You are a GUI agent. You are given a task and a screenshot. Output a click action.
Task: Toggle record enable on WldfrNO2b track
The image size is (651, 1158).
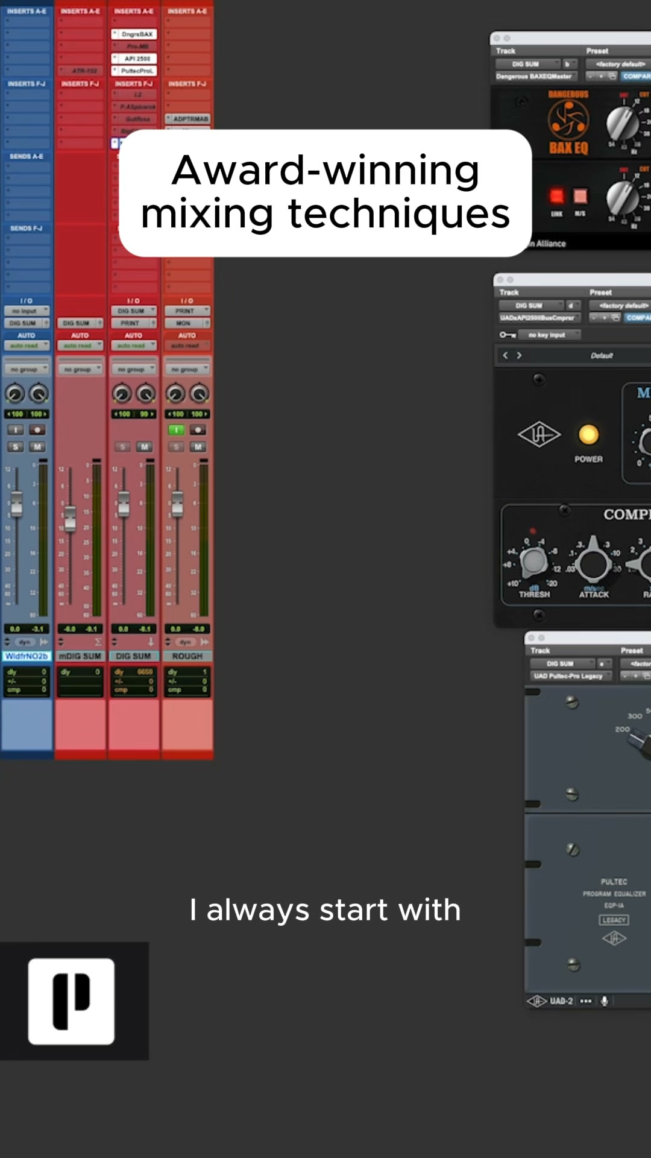click(x=37, y=430)
